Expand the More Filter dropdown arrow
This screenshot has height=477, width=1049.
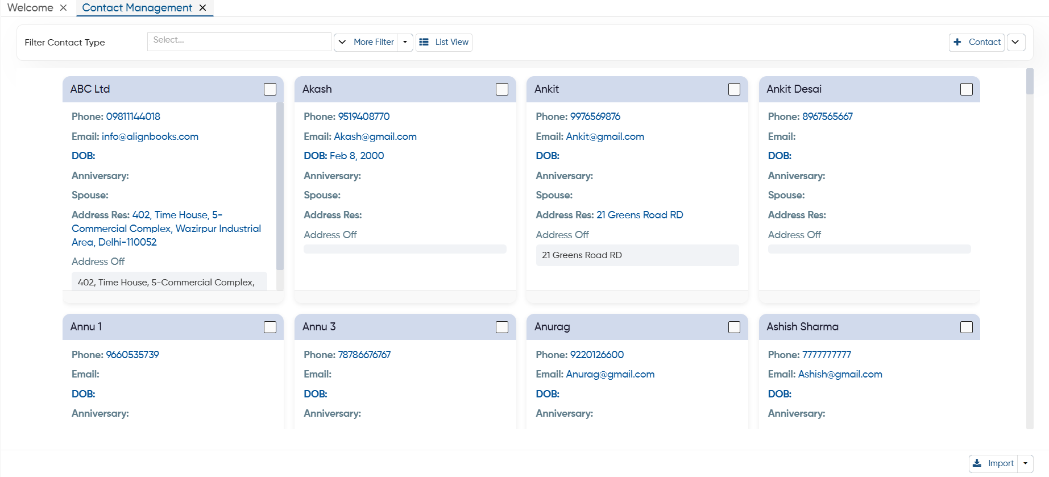[405, 42]
